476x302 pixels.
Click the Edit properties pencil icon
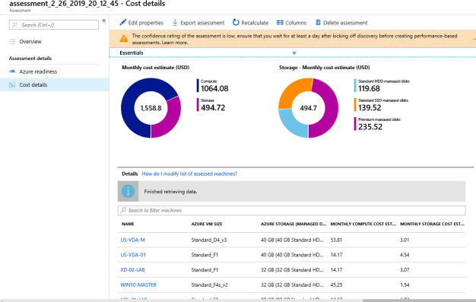(123, 23)
